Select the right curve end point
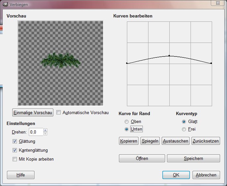Image resolution: width=227 pixels, height=186 pixels. (211, 63)
